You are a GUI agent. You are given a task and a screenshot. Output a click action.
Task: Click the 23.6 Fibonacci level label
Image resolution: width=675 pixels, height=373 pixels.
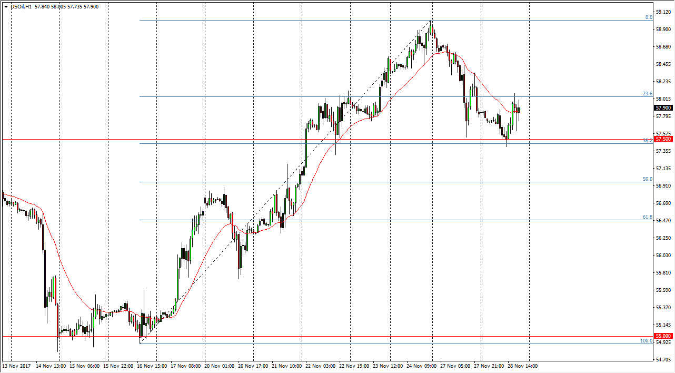648,94
